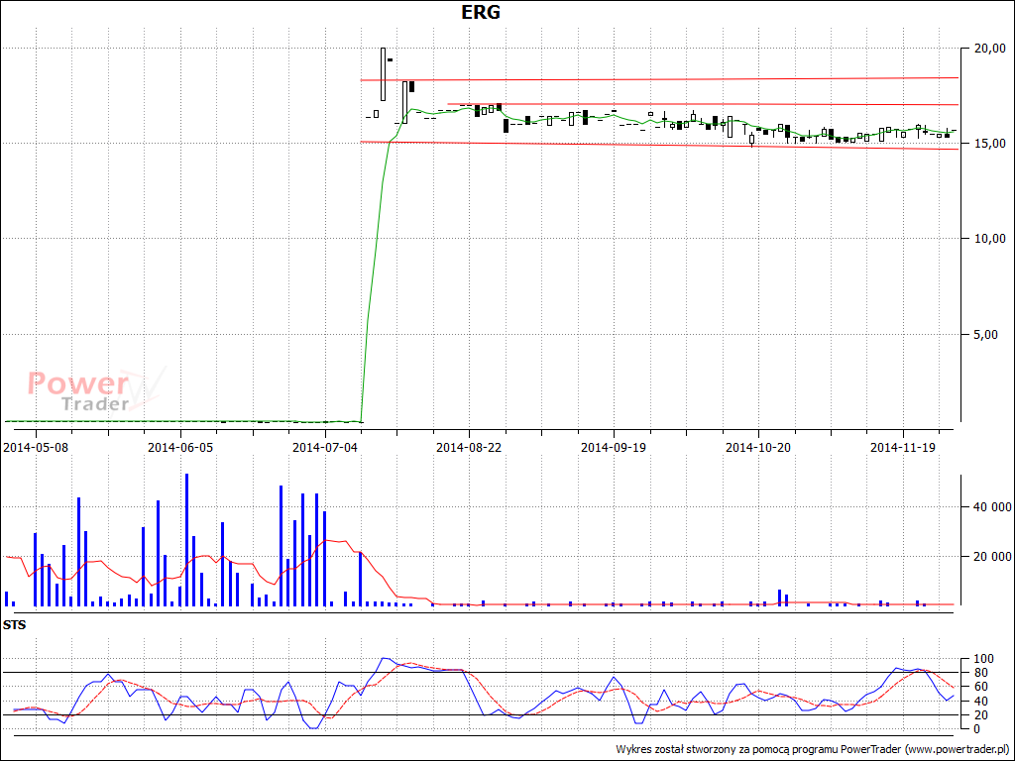This screenshot has height=761, width=1015.
Task: Click the STS indicator label
Action: pos(14,626)
